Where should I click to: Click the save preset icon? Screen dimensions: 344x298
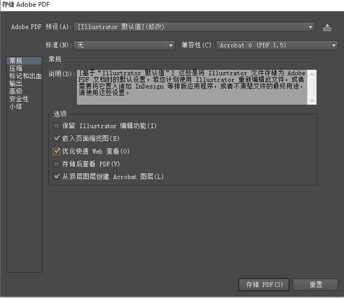click(327, 27)
